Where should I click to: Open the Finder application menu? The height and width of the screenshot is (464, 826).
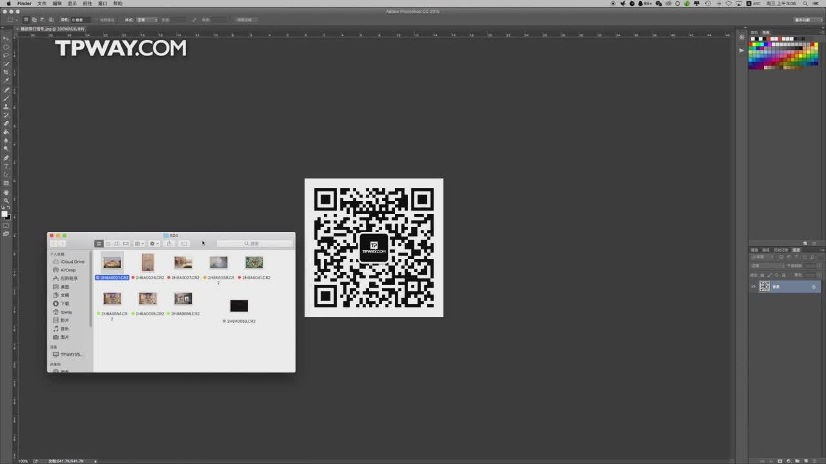[25, 3]
